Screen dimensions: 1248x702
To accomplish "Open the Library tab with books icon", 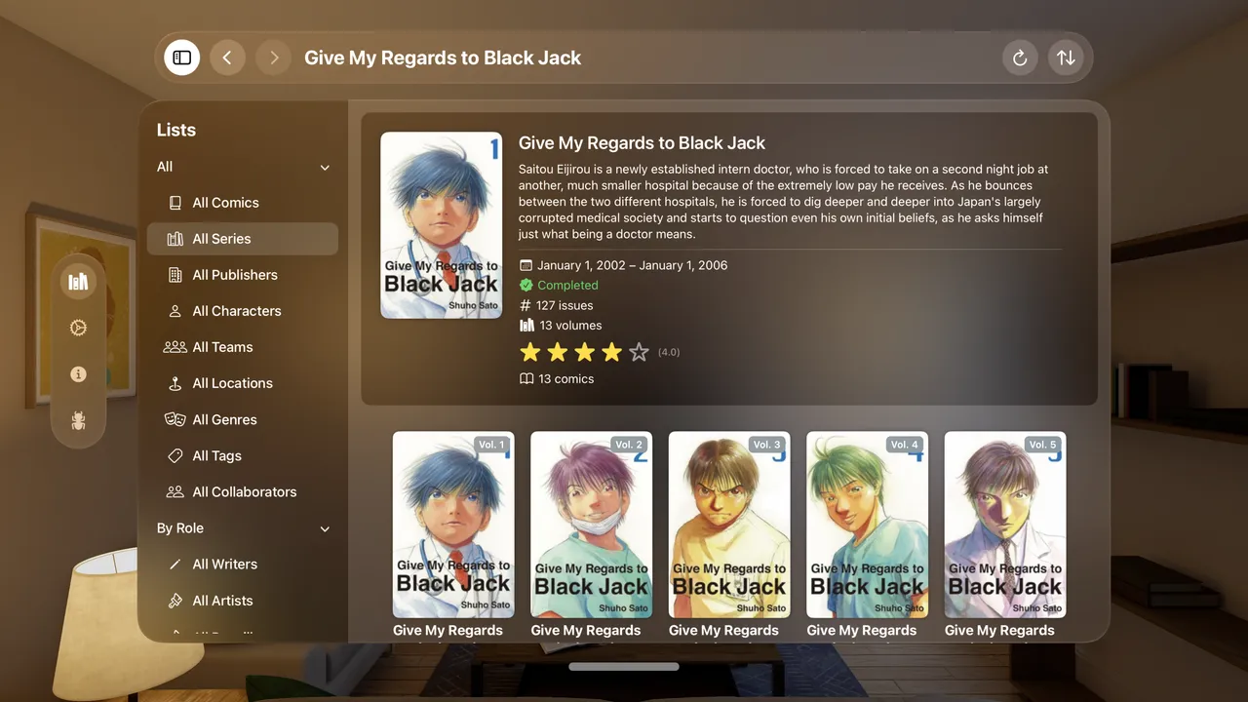I will 78,282.
